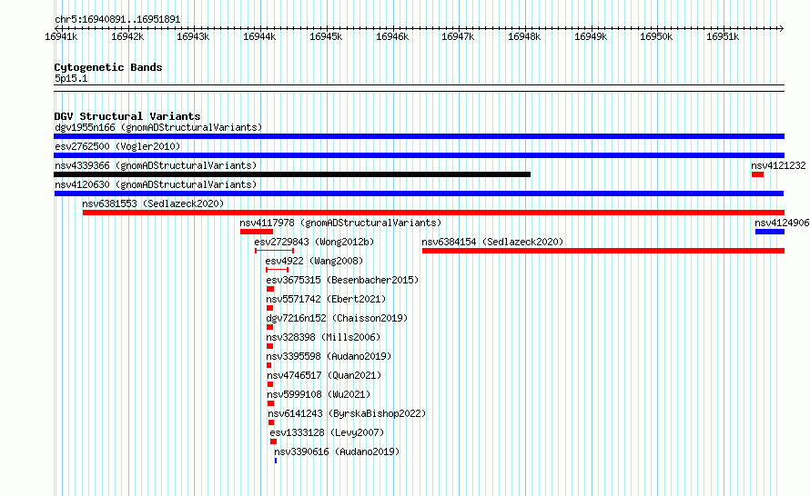Image resolution: width=810 pixels, height=496 pixels.
Task: Click the red nsv5999108 marker
Action: [270, 403]
